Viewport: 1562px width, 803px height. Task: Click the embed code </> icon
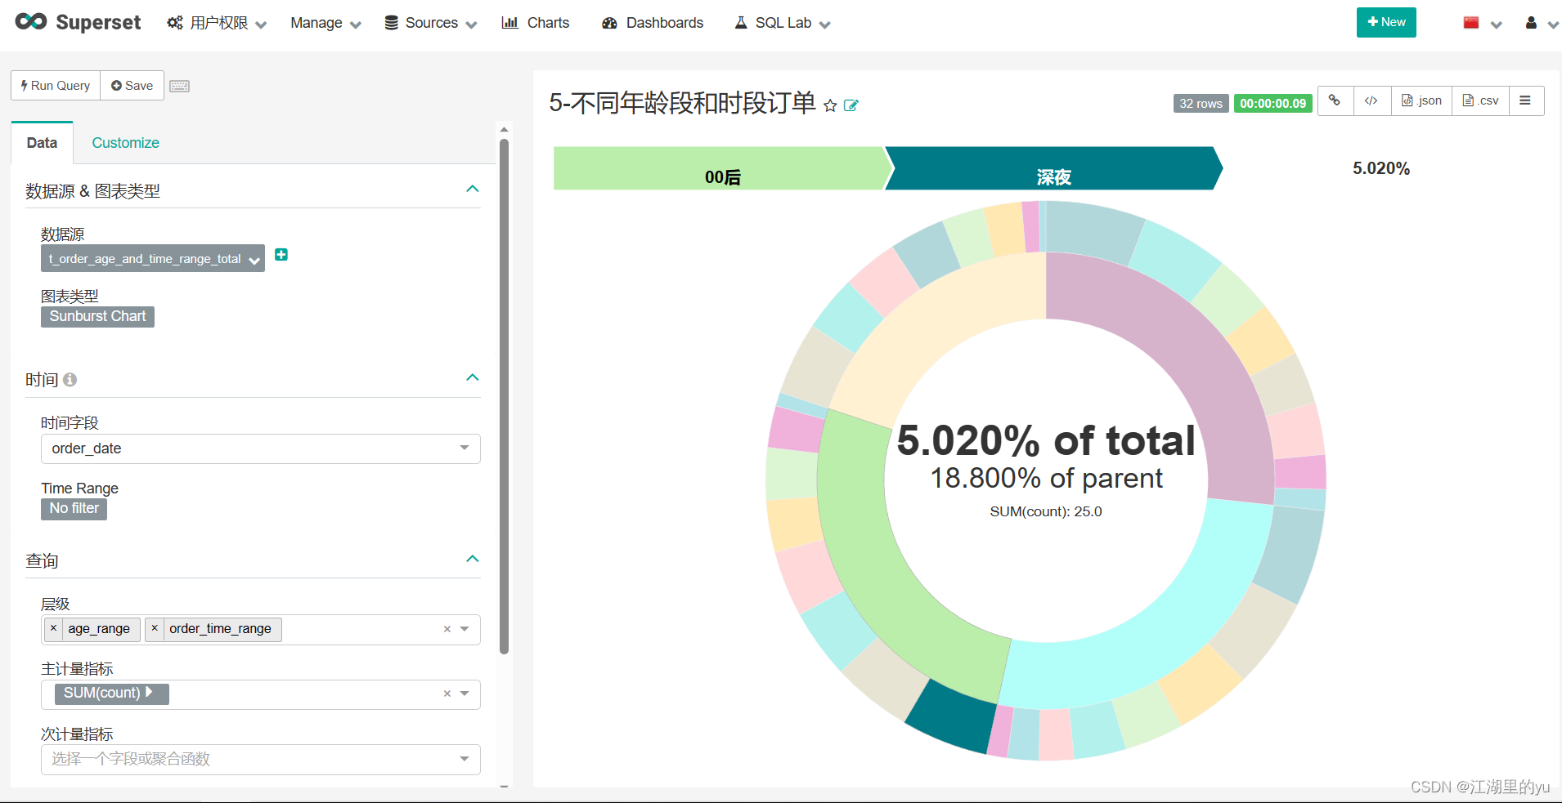coord(1371,100)
